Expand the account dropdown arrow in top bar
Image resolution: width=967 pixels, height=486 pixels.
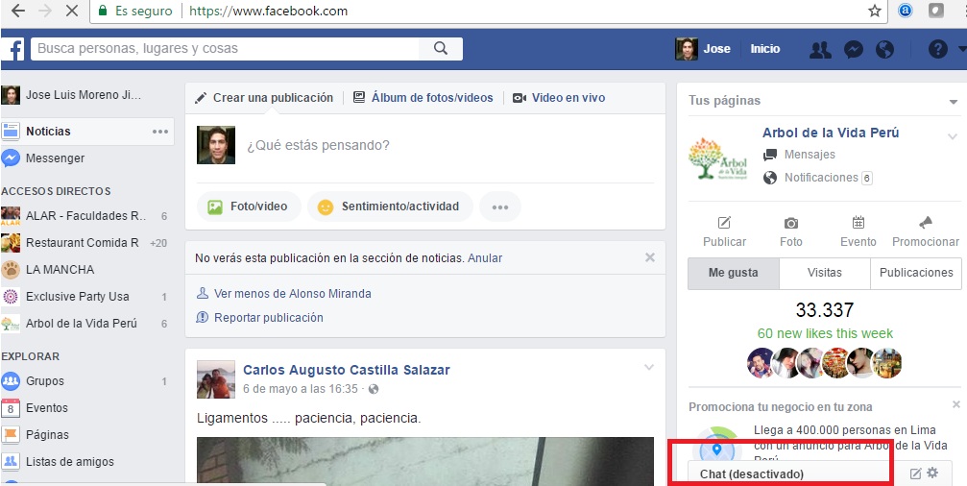point(961,50)
